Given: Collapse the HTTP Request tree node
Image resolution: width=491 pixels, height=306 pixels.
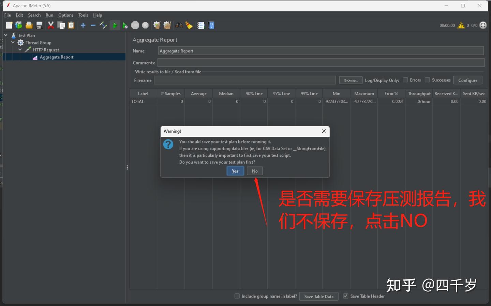Looking at the screenshot, I should click(20, 50).
